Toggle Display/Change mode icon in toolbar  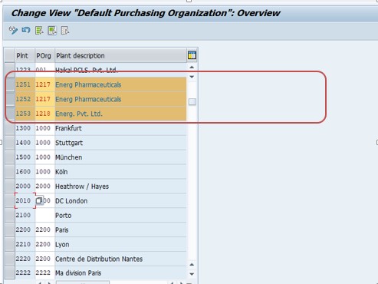click(13, 31)
